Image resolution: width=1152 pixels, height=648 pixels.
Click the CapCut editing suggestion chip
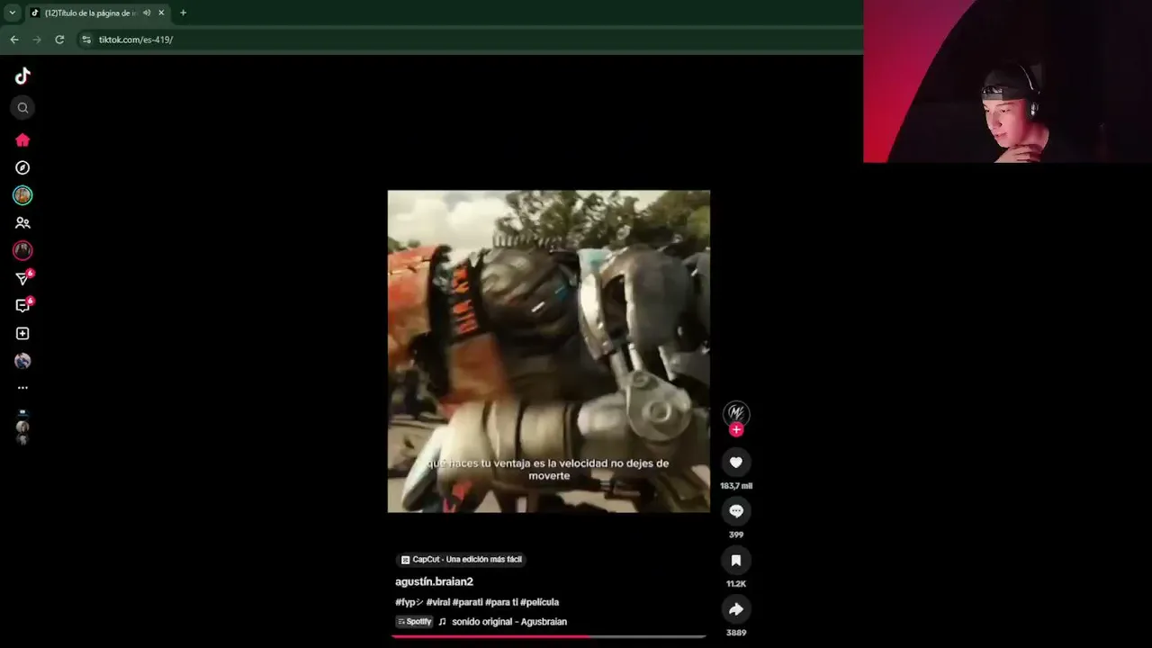point(461,560)
